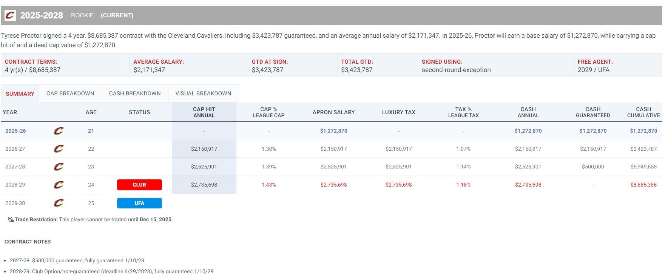Click the Cash Guaranteed column header

tap(592, 112)
